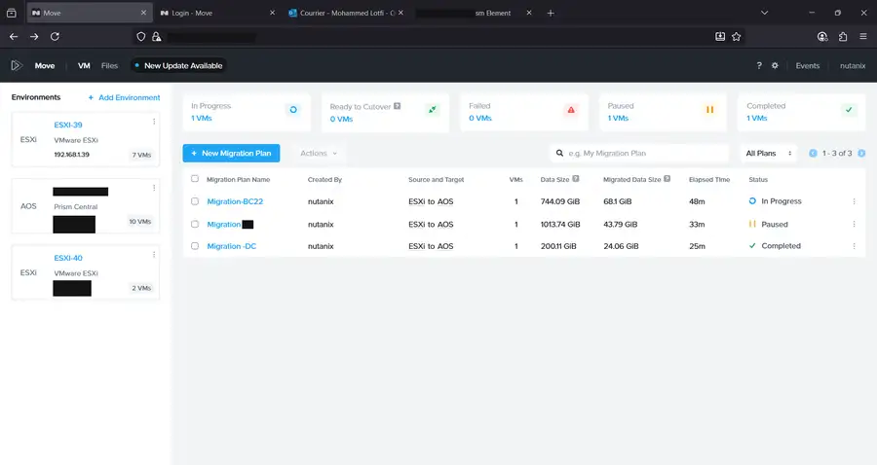Click the Data Size column info icon
The image size is (877, 465).
click(576, 179)
